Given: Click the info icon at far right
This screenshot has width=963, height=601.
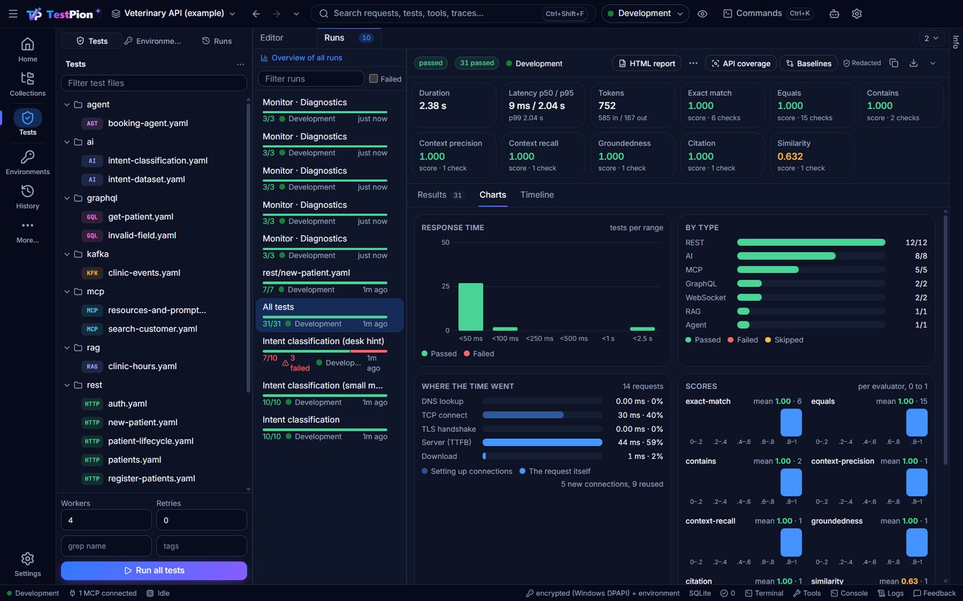Looking at the screenshot, I should (956, 41).
